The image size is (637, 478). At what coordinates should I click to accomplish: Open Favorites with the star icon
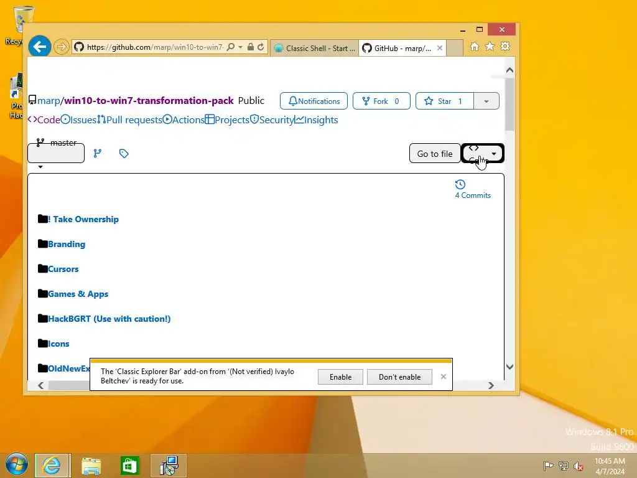[x=490, y=47]
